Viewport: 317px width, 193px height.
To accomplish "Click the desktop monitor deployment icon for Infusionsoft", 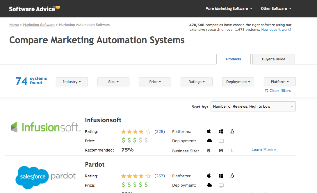I will (221, 141).
